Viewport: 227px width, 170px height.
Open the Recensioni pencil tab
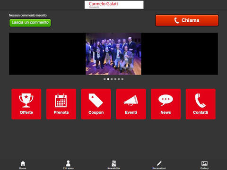(159, 165)
